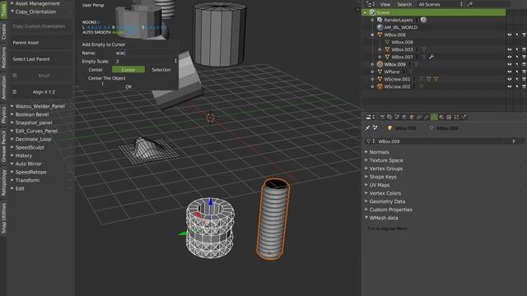
Task: Click the Name field in the Add Empty dialog
Action: [x=145, y=53]
